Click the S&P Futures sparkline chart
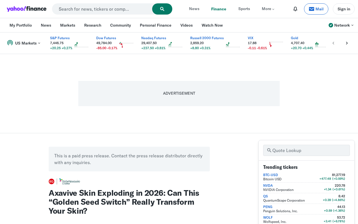358x224 pixels. click(81, 45)
